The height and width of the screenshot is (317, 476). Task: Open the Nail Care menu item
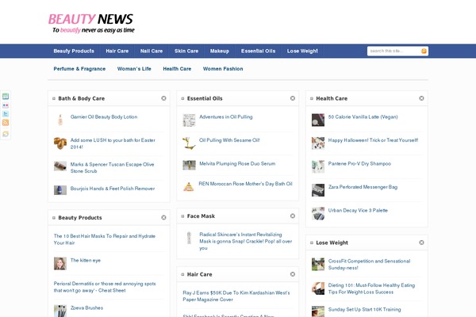tap(152, 51)
